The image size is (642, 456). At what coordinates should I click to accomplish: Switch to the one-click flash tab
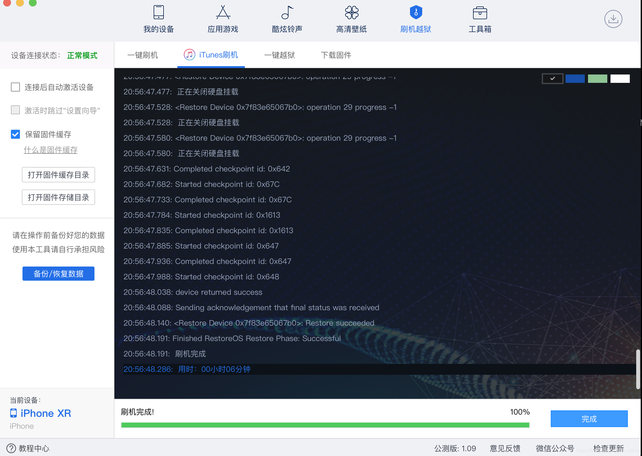(x=143, y=55)
